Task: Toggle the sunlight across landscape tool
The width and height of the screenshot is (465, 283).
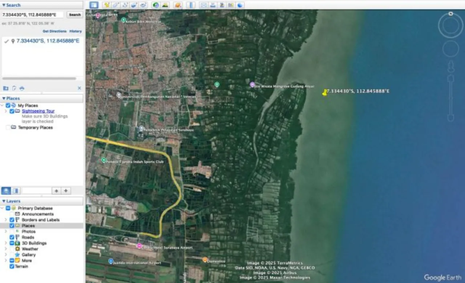Action: point(165,5)
